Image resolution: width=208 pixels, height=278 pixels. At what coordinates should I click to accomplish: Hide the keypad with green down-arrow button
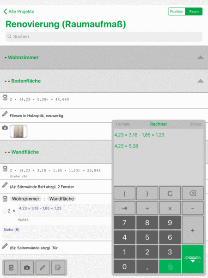[193, 259]
